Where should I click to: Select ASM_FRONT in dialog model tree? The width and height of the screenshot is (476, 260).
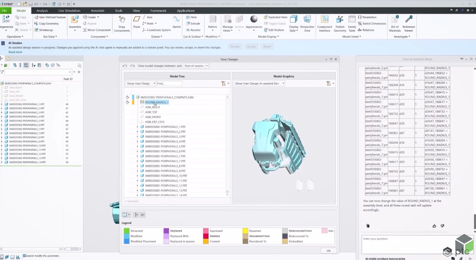click(x=153, y=117)
